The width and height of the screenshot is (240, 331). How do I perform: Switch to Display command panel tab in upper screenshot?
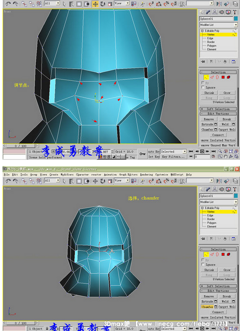click(228, 12)
